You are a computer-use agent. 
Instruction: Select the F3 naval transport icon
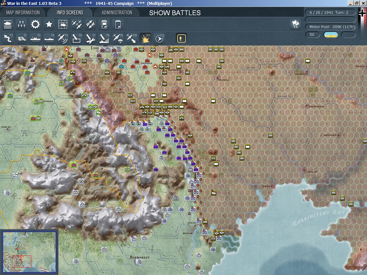tap(35, 38)
